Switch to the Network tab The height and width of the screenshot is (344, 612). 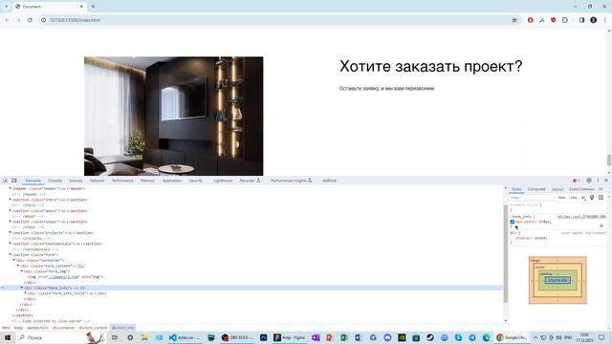(x=97, y=181)
